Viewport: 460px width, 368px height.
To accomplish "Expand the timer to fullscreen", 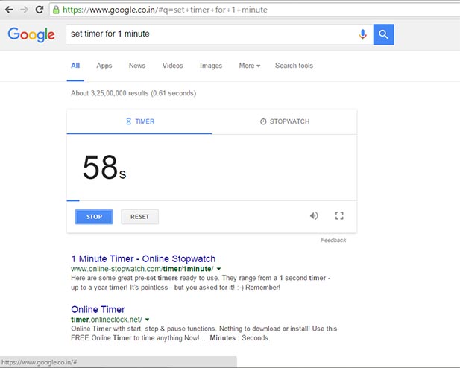I will [x=339, y=216].
